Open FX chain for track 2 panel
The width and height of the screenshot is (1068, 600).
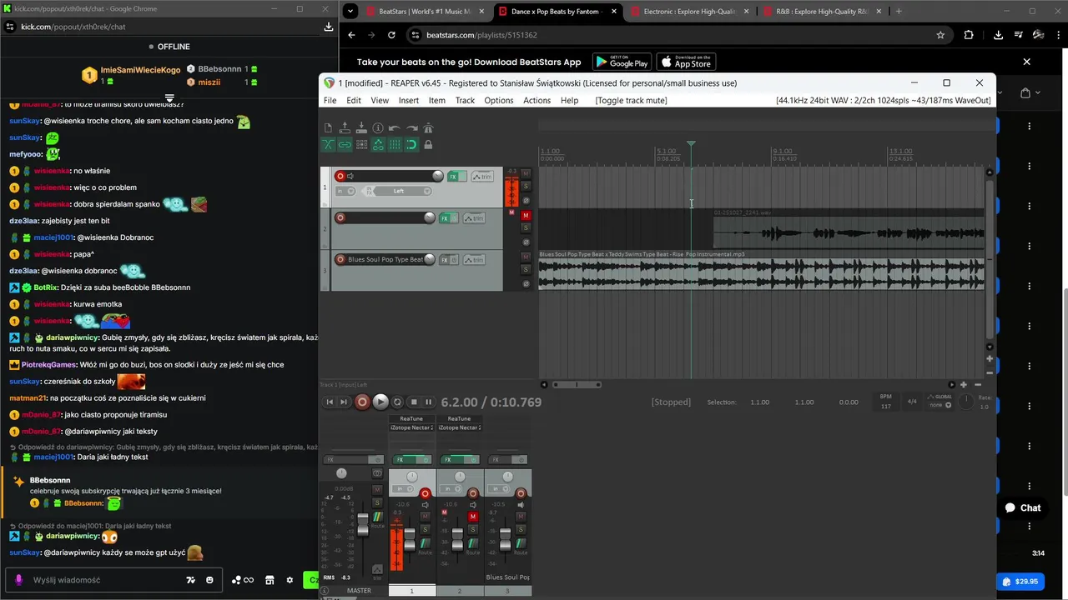[x=445, y=218]
